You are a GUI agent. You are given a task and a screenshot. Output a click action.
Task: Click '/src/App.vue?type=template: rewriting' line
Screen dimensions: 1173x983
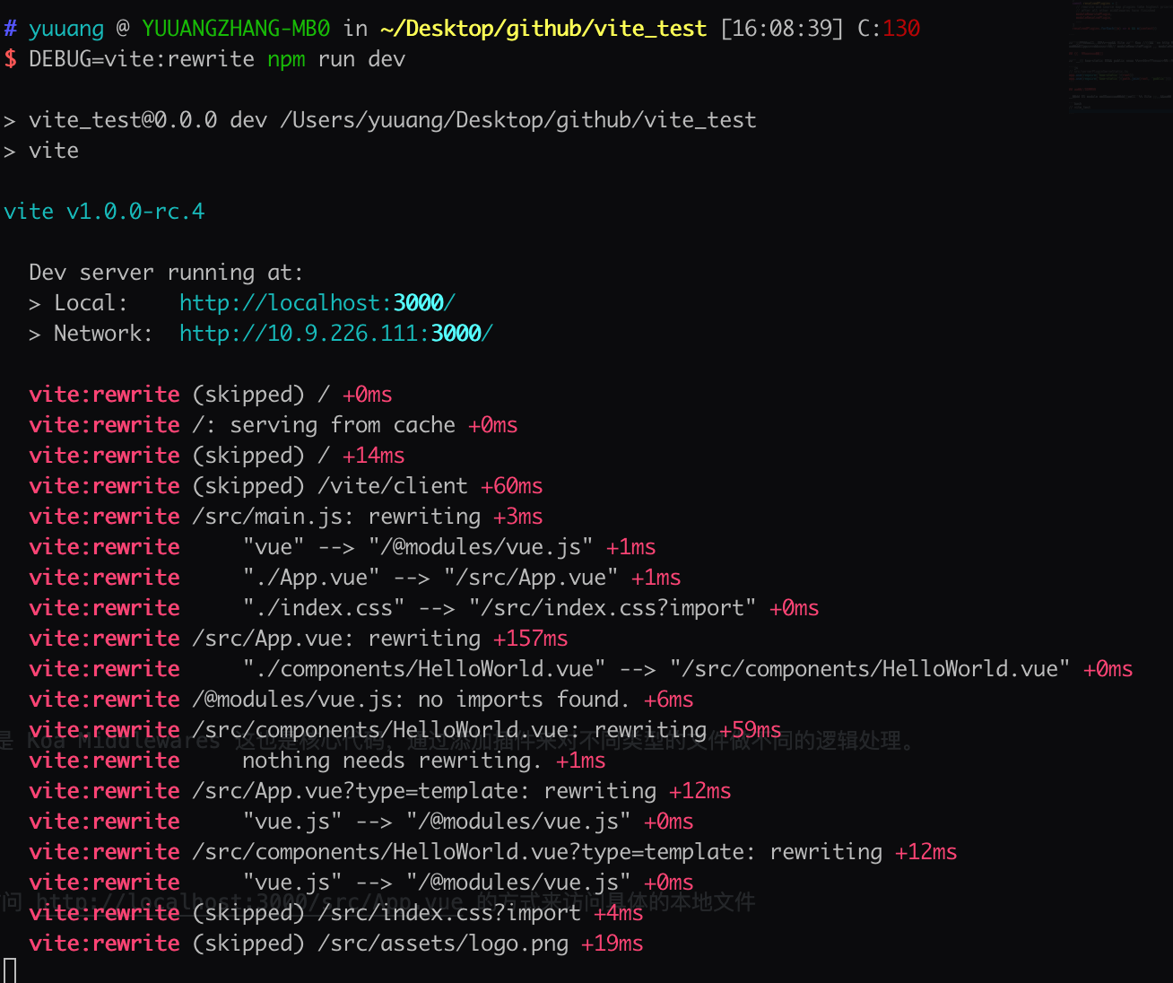pos(379,791)
